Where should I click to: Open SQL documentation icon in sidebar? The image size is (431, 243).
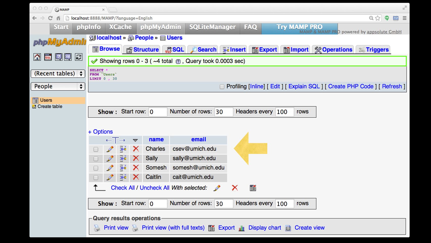point(68,57)
